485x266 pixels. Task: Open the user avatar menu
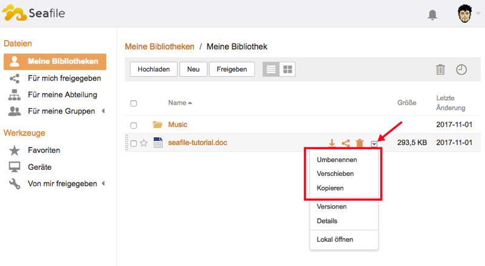click(x=465, y=15)
